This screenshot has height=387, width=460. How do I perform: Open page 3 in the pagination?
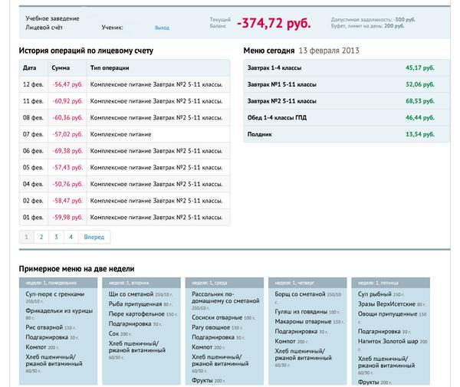coord(56,238)
